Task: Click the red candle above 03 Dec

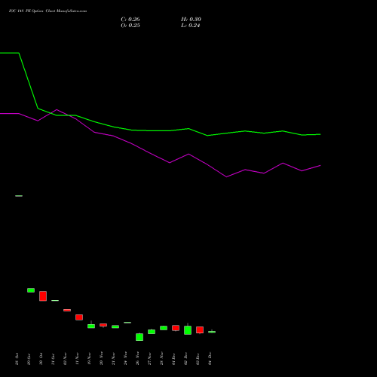Action: click(x=200, y=330)
